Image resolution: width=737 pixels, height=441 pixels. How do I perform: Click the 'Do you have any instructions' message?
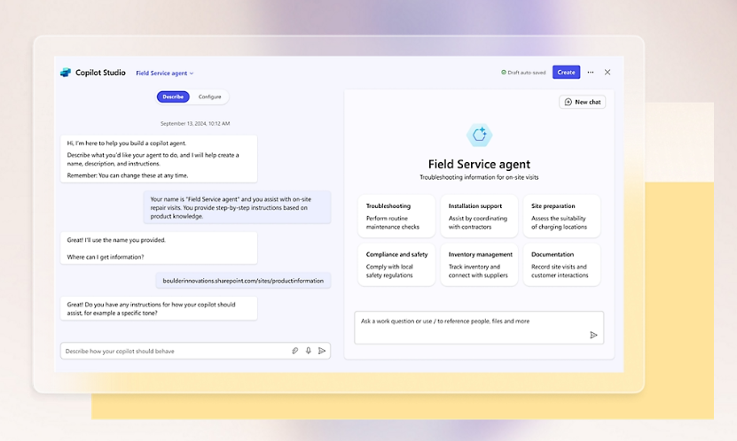[x=159, y=308]
